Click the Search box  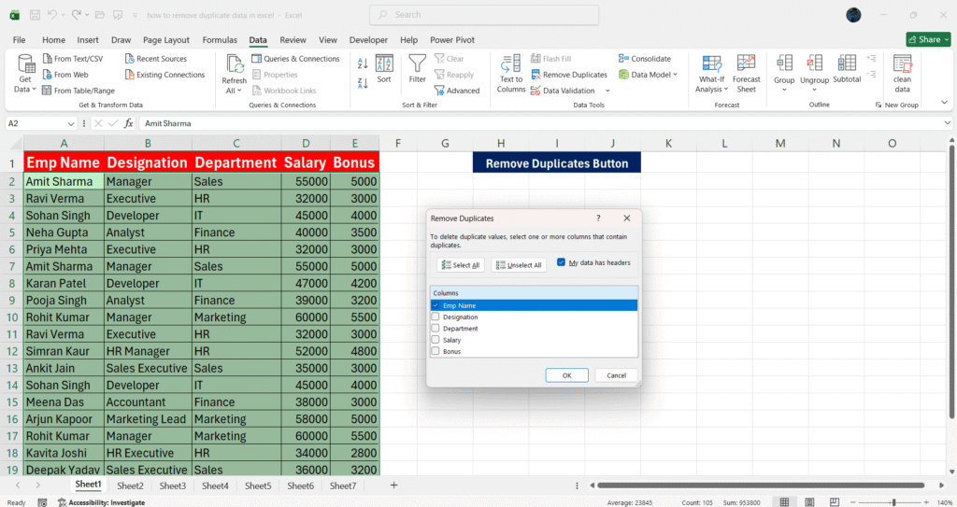[484, 15]
